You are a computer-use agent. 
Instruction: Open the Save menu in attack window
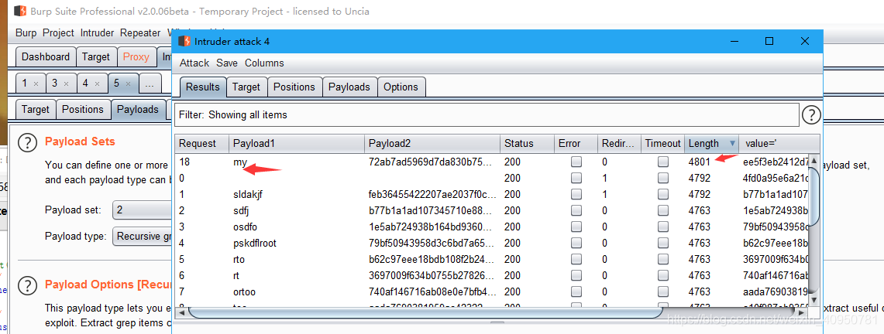coord(227,63)
